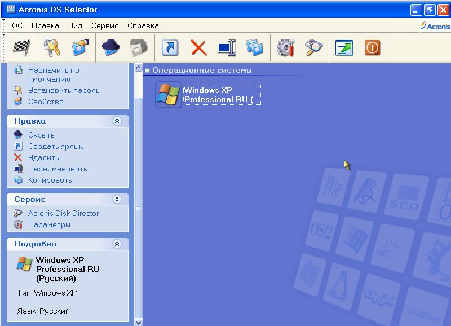Click the icon beside Назначить по умолчанию
The height and width of the screenshot is (326, 451).
[x=18, y=70]
